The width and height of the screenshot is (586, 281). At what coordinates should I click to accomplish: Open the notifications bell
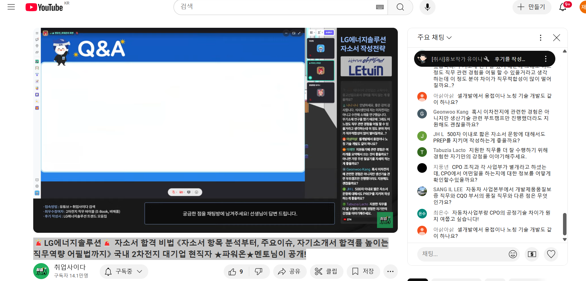click(563, 7)
